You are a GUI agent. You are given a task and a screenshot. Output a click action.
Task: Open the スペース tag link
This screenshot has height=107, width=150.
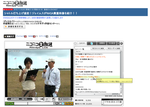pyautogui.click(x=42, y=36)
